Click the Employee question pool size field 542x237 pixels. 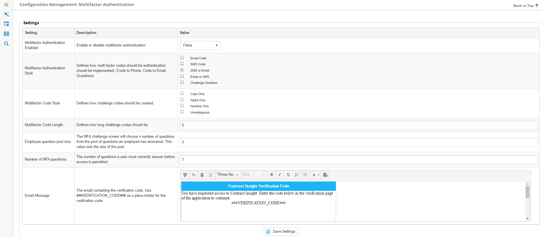358,142
